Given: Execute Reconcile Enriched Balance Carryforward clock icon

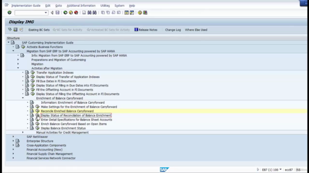Looking at the screenshot, I should (38, 111).
